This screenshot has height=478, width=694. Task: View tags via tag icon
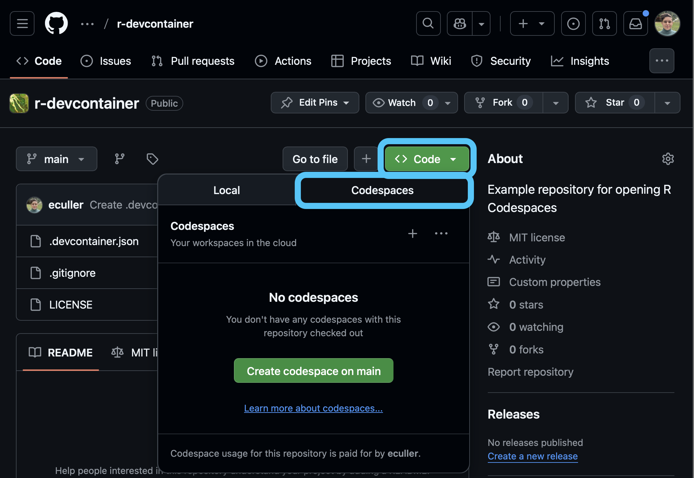point(152,159)
